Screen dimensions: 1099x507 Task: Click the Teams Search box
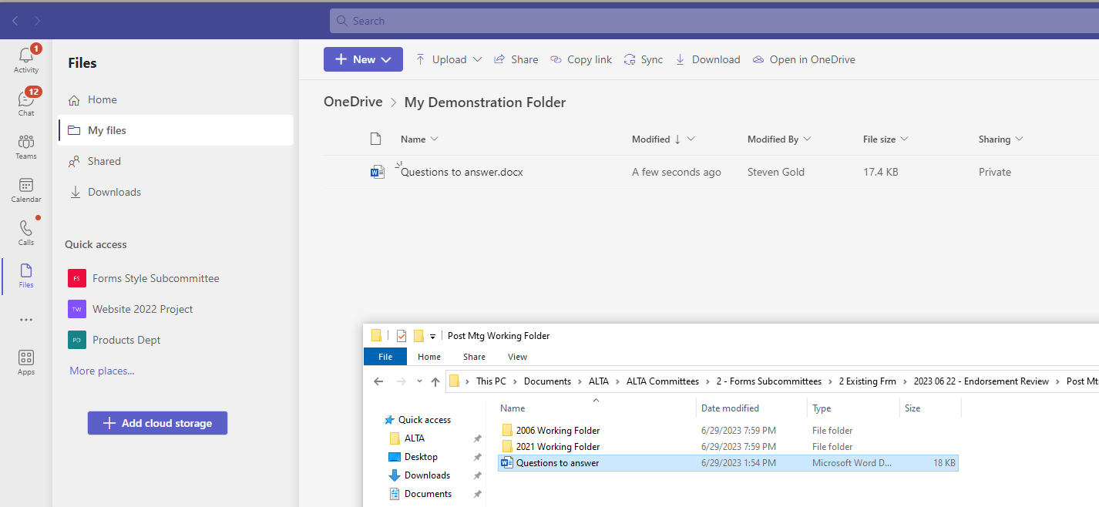pos(714,21)
